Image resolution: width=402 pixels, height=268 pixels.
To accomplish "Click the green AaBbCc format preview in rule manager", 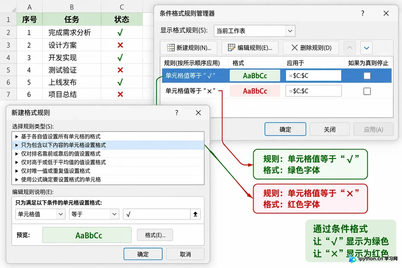I will point(255,76).
